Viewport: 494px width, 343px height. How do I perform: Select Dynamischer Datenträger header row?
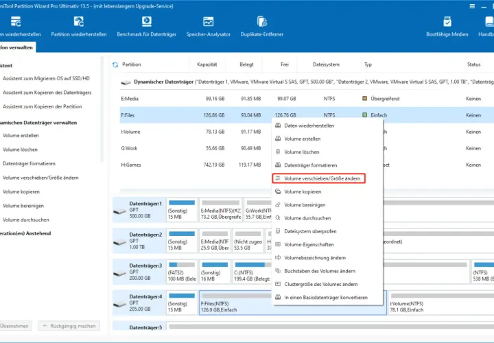tap(307, 82)
